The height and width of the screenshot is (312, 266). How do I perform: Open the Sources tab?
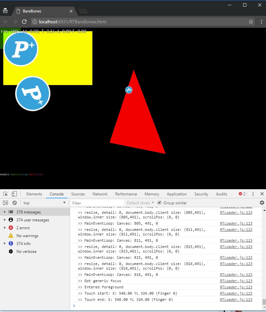[x=78, y=194]
